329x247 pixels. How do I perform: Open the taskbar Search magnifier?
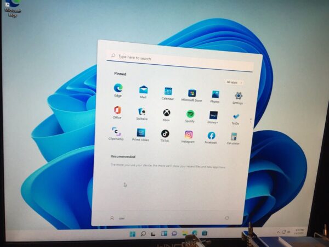point(143,234)
